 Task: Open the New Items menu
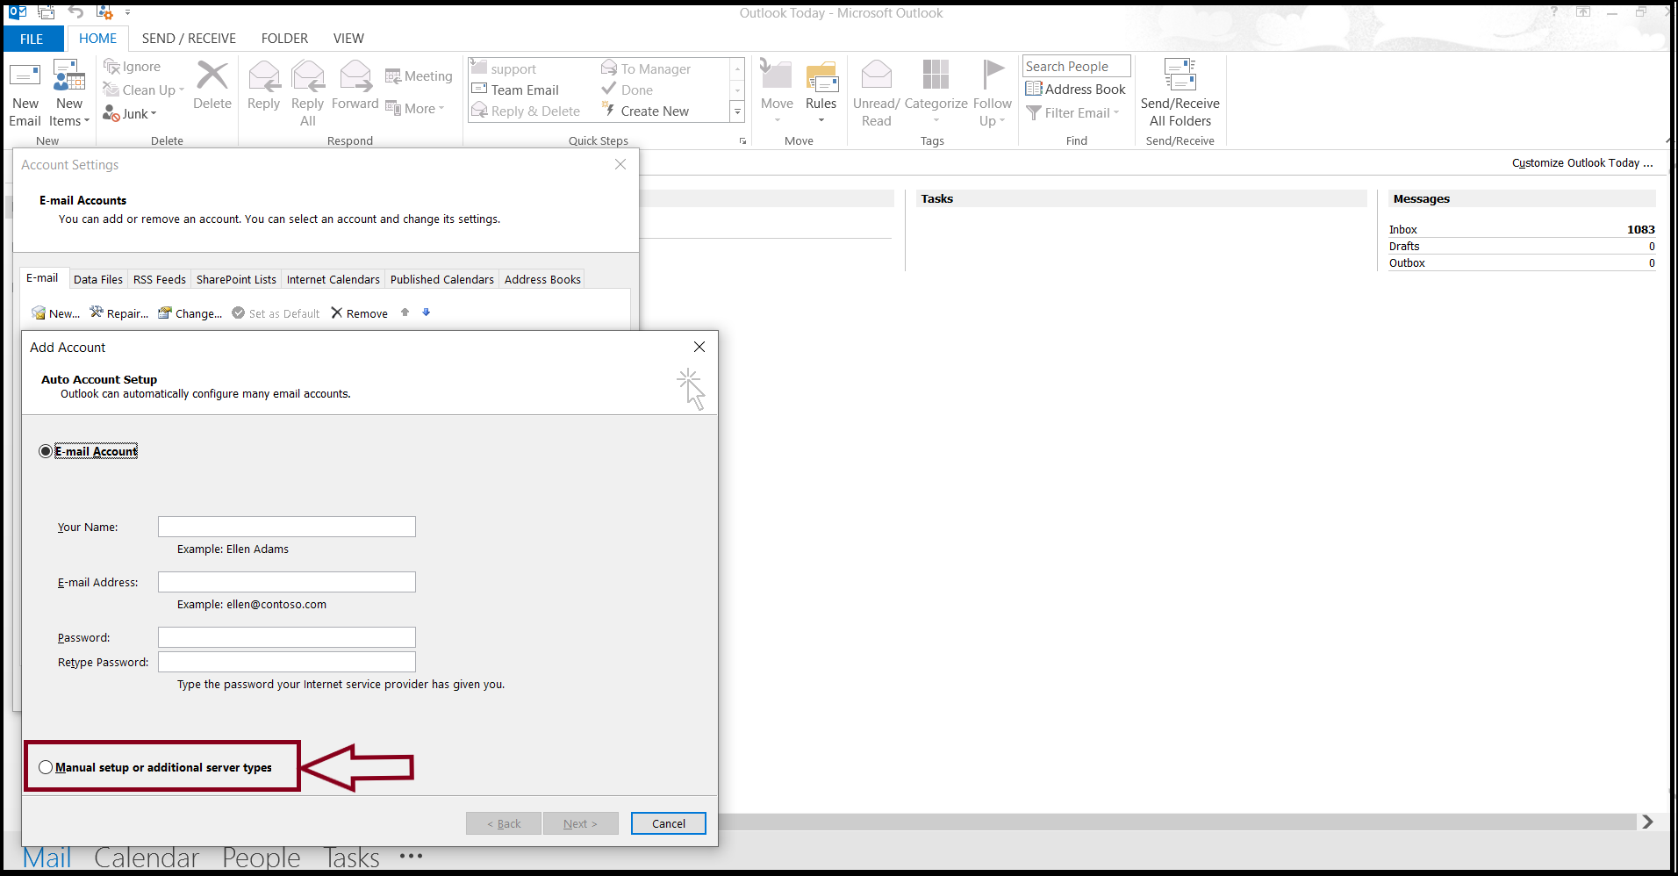(x=69, y=93)
